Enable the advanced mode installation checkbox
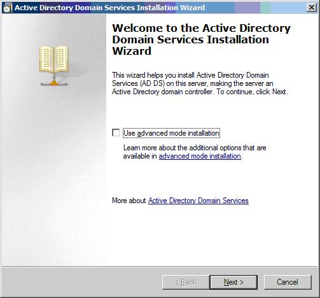Viewport: 320px width, 298px height. (116, 133)
